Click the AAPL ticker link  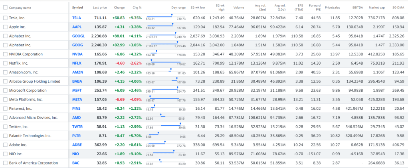(77, 27)
